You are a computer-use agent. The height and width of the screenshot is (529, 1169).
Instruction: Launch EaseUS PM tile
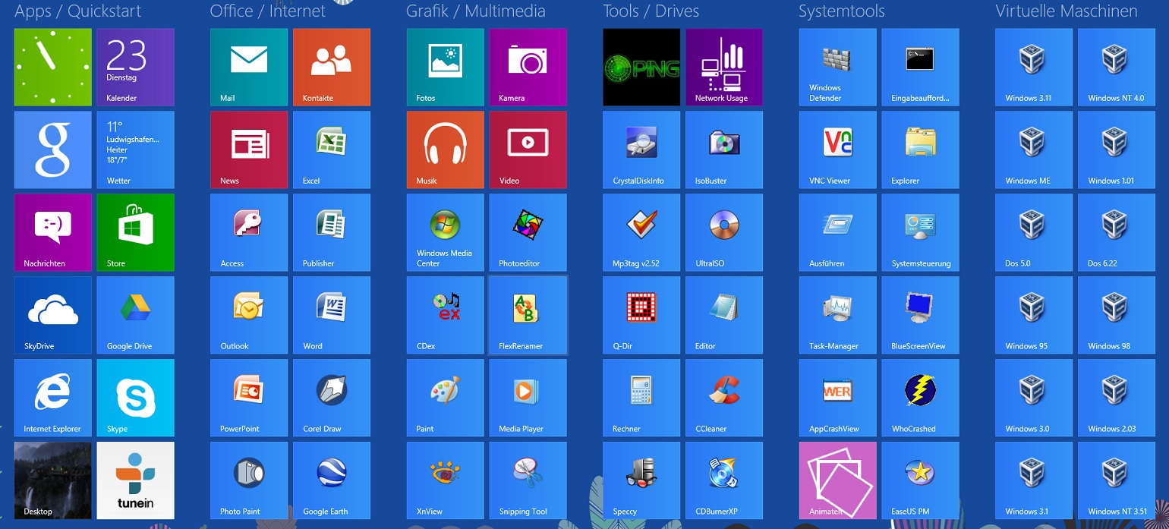click(x=921, y=480)
